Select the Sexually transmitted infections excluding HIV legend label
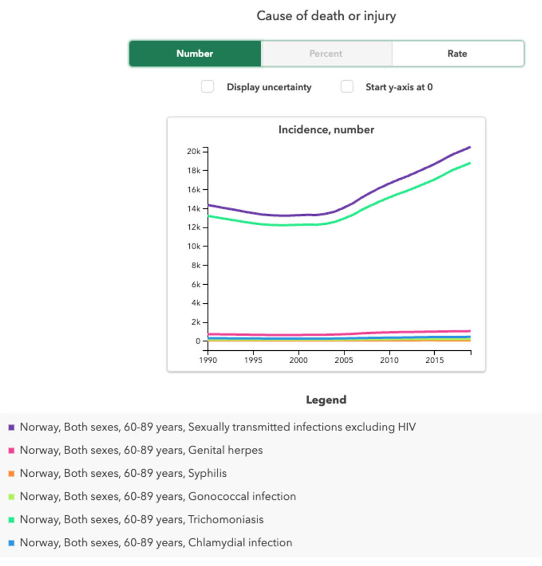The width and height of the screenshot is (542, 566). pos(218,427)
